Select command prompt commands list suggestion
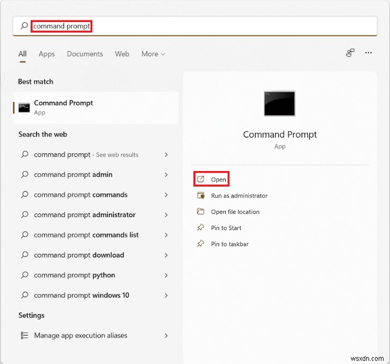Viewport: 390px width, 364px height. coord(86,235)
